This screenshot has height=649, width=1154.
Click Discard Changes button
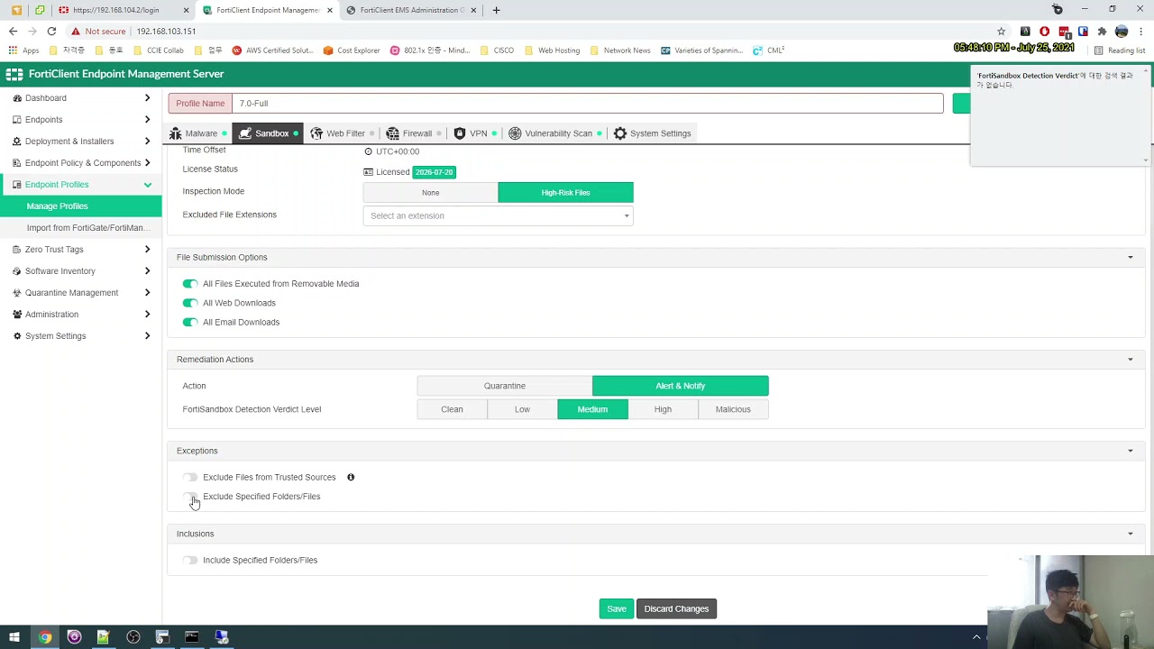pos(676,608)
